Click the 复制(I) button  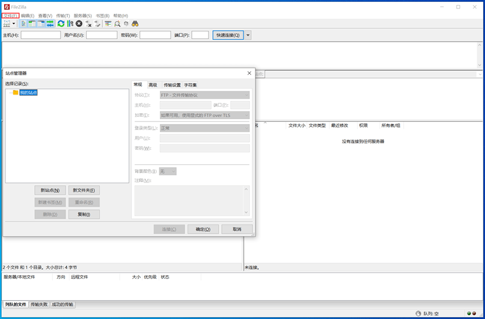coord(84,214)
